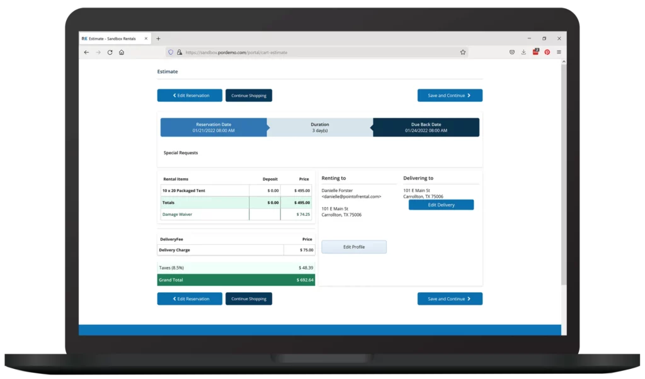
Task: Click the Estimate page heading
Action: 168,72
